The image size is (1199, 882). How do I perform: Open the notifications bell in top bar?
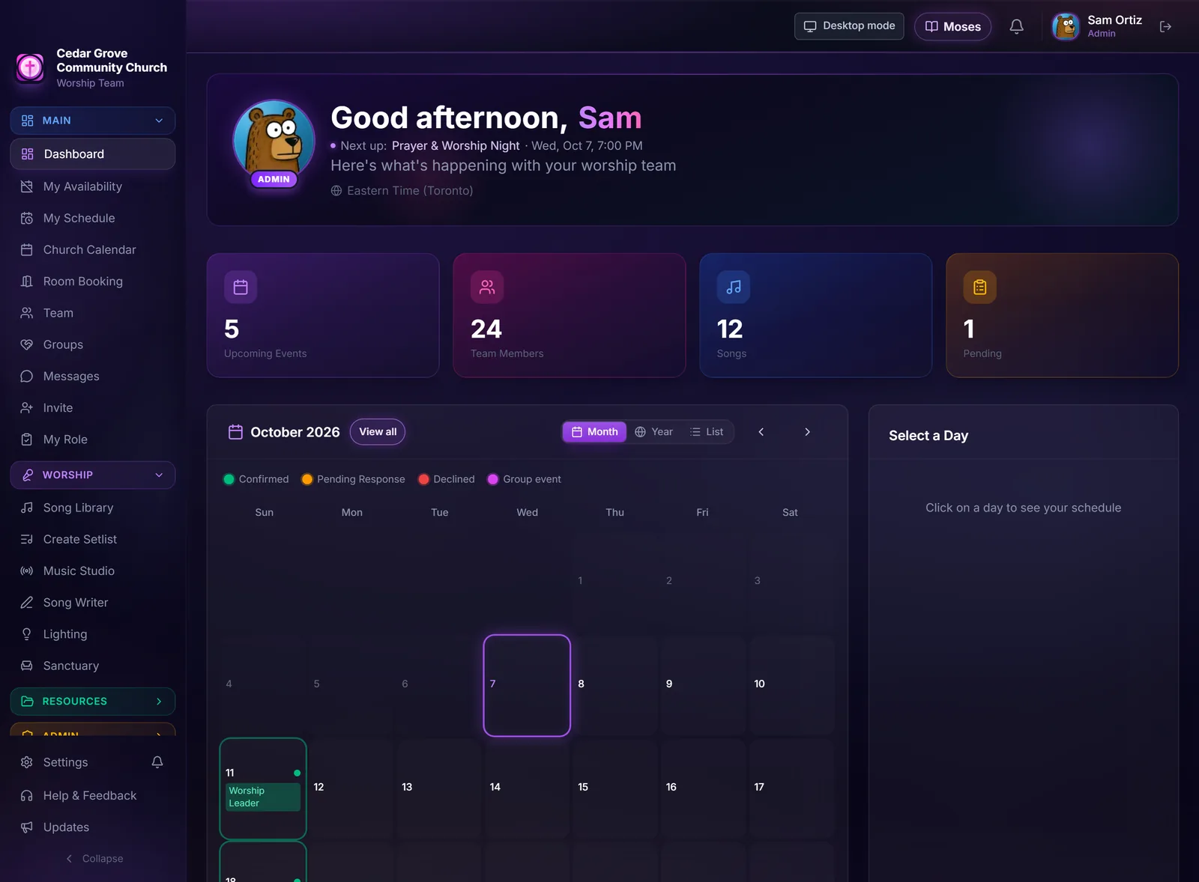click(1016, 26)
